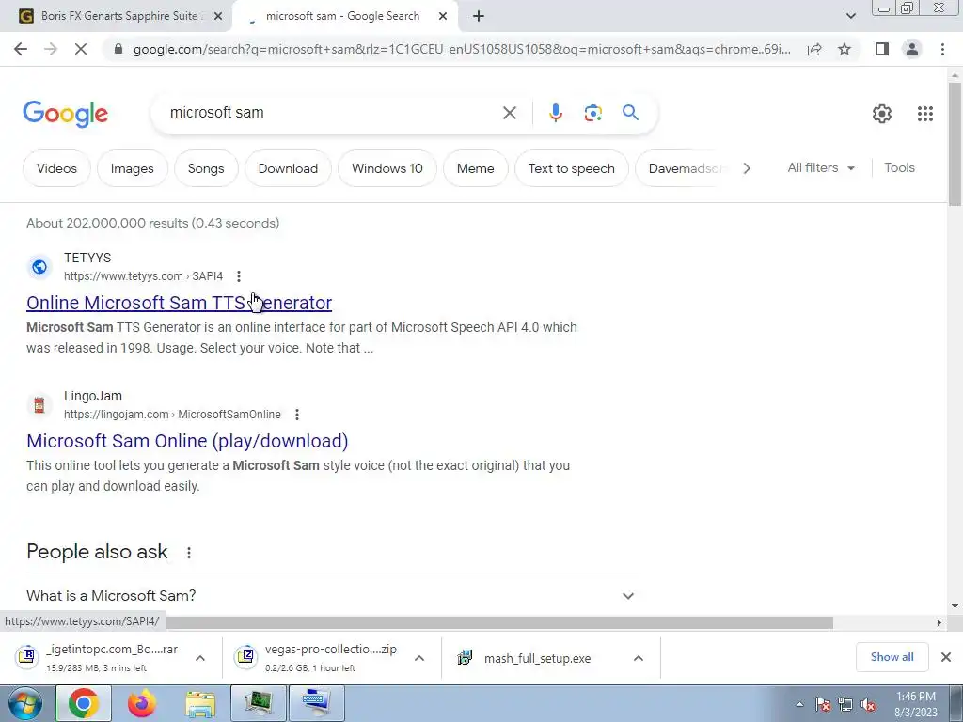Select the Text to speech filter chip
Image resolution: width=963 pixels, height=722 pixels.
pyautogui.click(x=571, y=168)
